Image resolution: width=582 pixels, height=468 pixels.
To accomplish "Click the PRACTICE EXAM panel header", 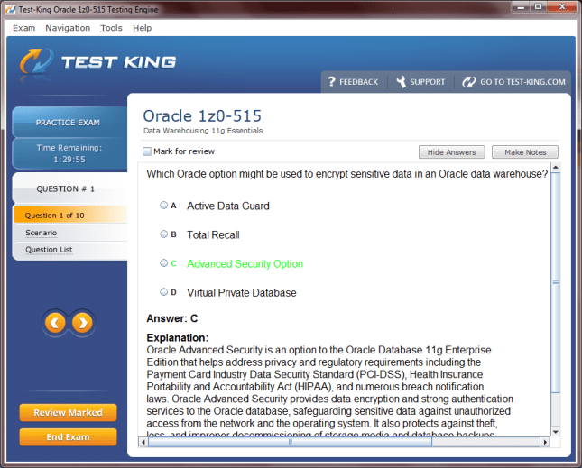I will click(69, 123).
